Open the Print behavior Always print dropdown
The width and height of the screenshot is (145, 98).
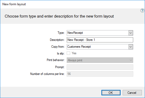tap(100, 60)
